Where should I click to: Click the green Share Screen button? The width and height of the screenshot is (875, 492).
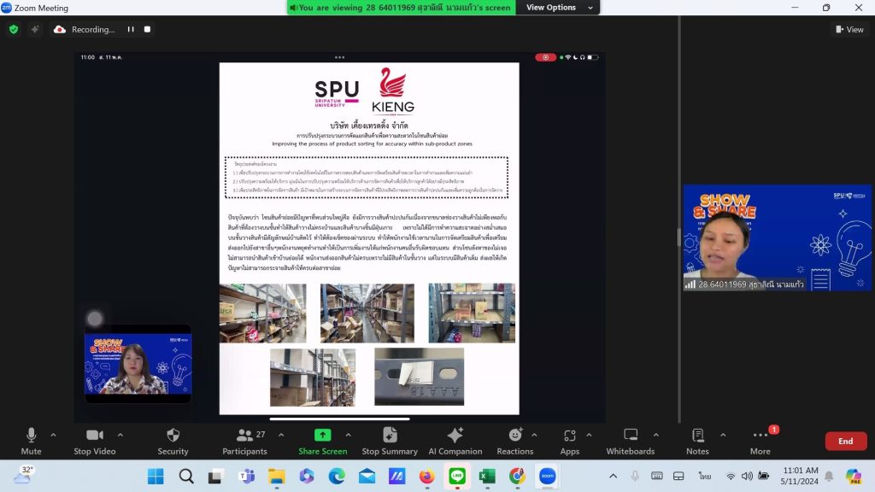click(322, 442)
